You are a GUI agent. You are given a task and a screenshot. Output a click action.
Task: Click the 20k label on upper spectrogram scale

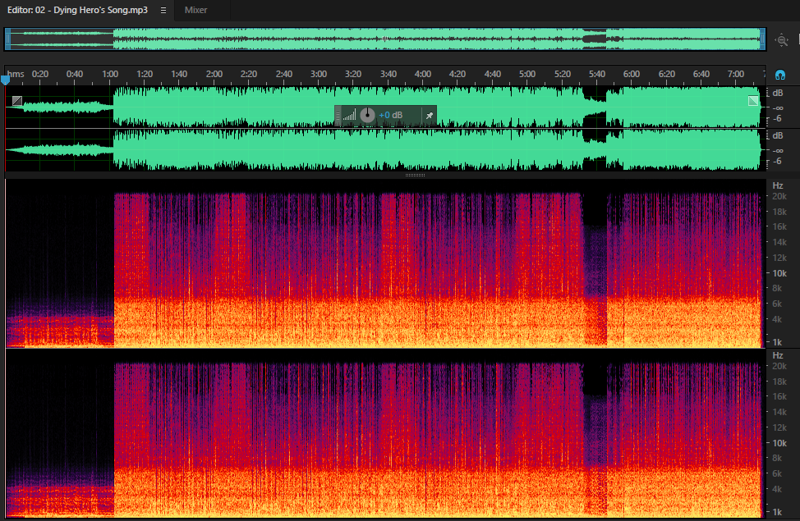(779, 196)
